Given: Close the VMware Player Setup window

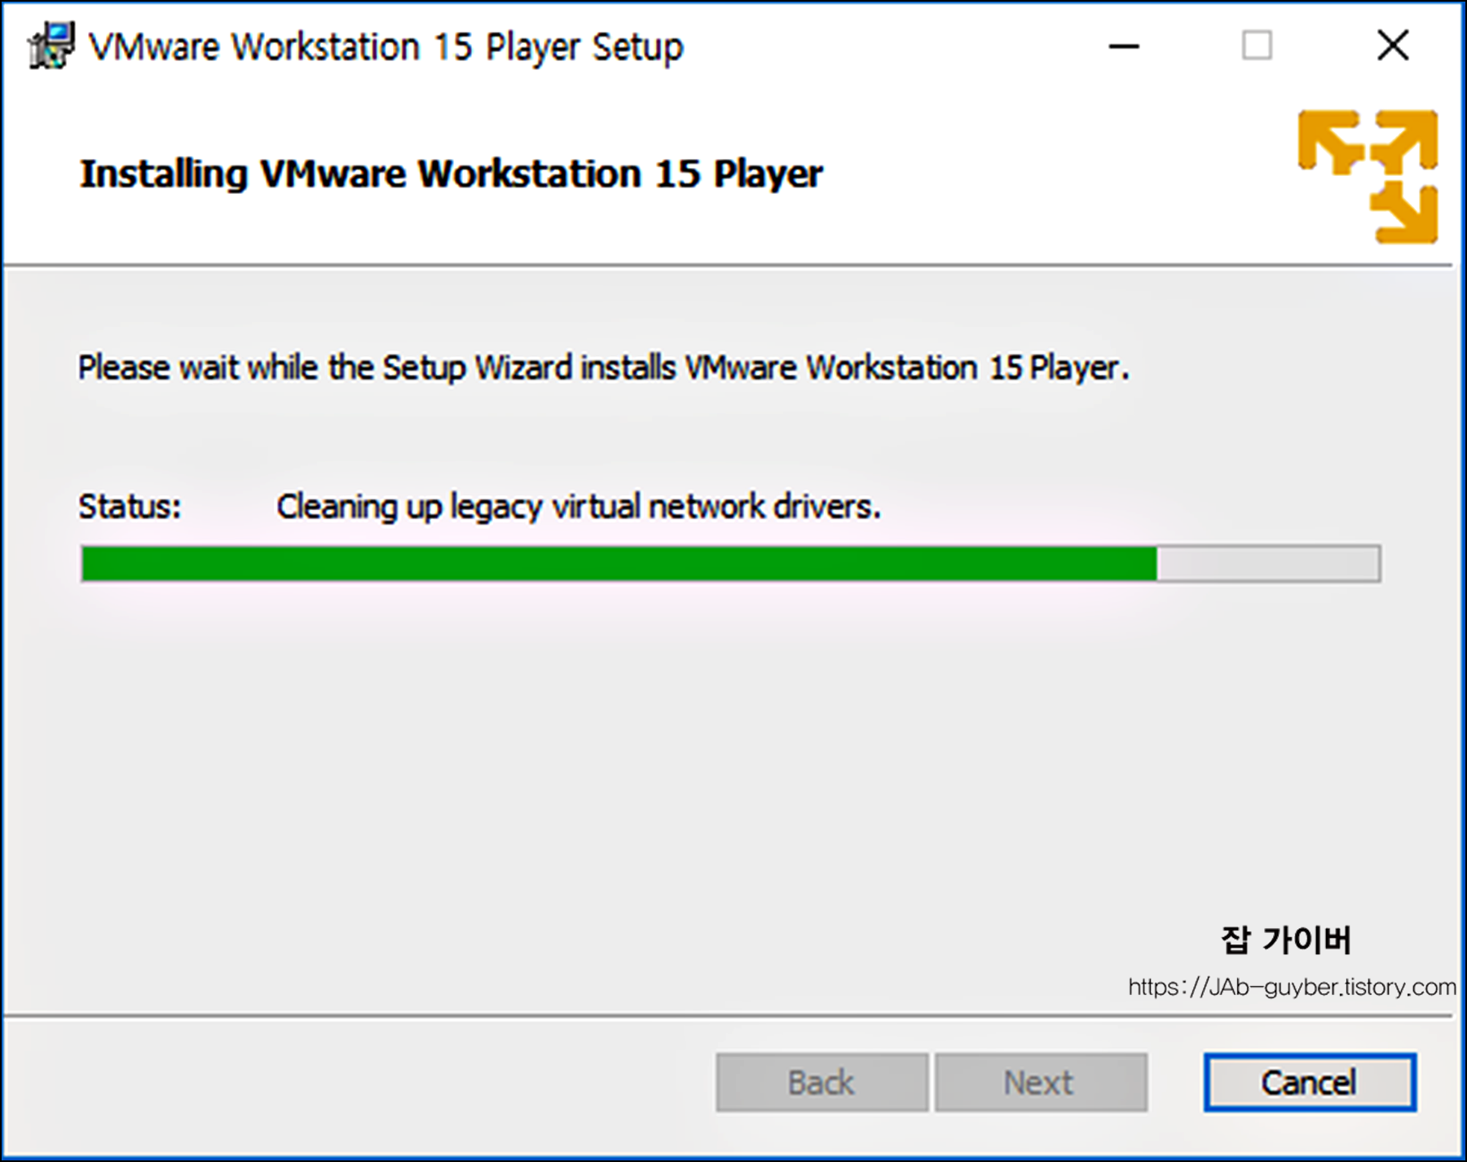Looking at the screenshot, I should pos(1393,46).
